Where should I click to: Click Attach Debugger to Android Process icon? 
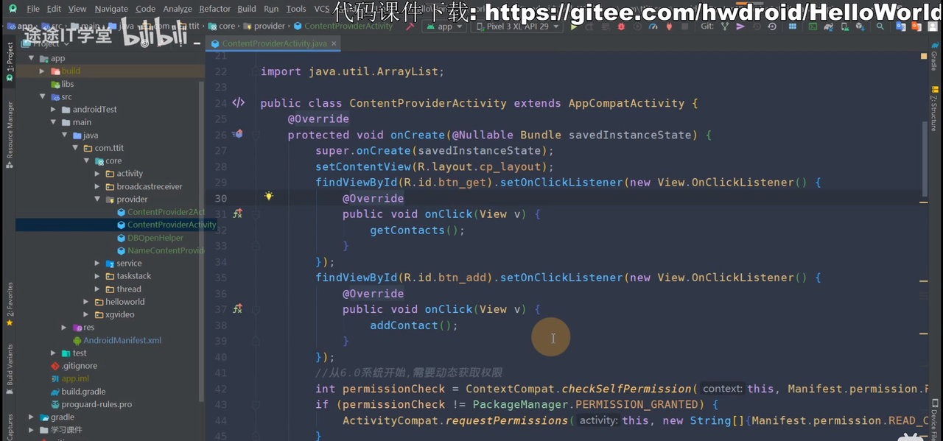point(669,27)
